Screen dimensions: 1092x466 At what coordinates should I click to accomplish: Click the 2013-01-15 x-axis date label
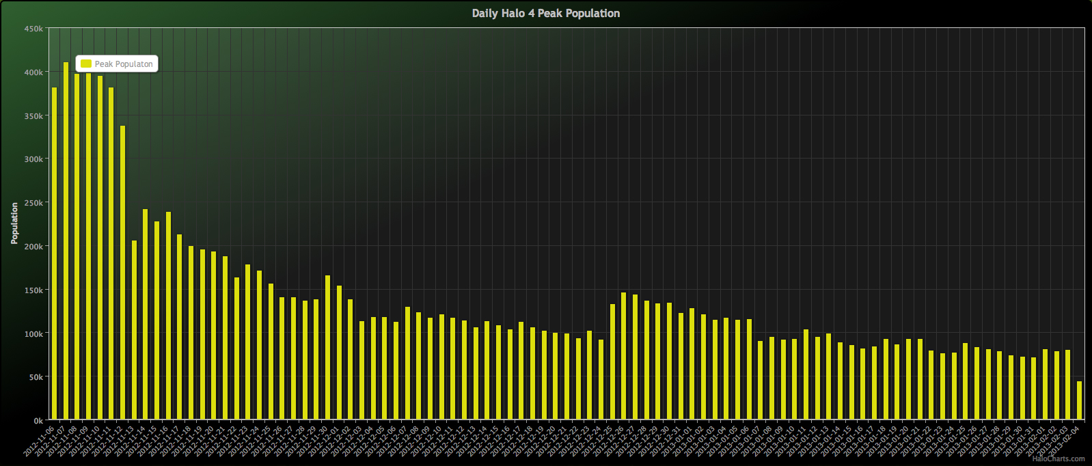tap(836, 441)
